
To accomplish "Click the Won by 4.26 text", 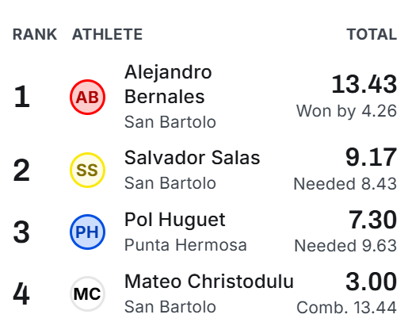I will point(346,111).
